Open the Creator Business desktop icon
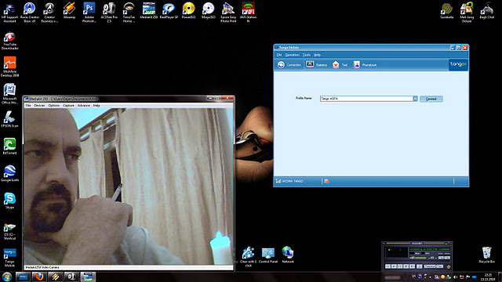502x282 pixels. [49, 13]
